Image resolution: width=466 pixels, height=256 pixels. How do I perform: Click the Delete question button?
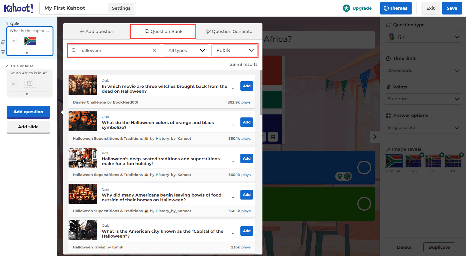tap(404, 247)
